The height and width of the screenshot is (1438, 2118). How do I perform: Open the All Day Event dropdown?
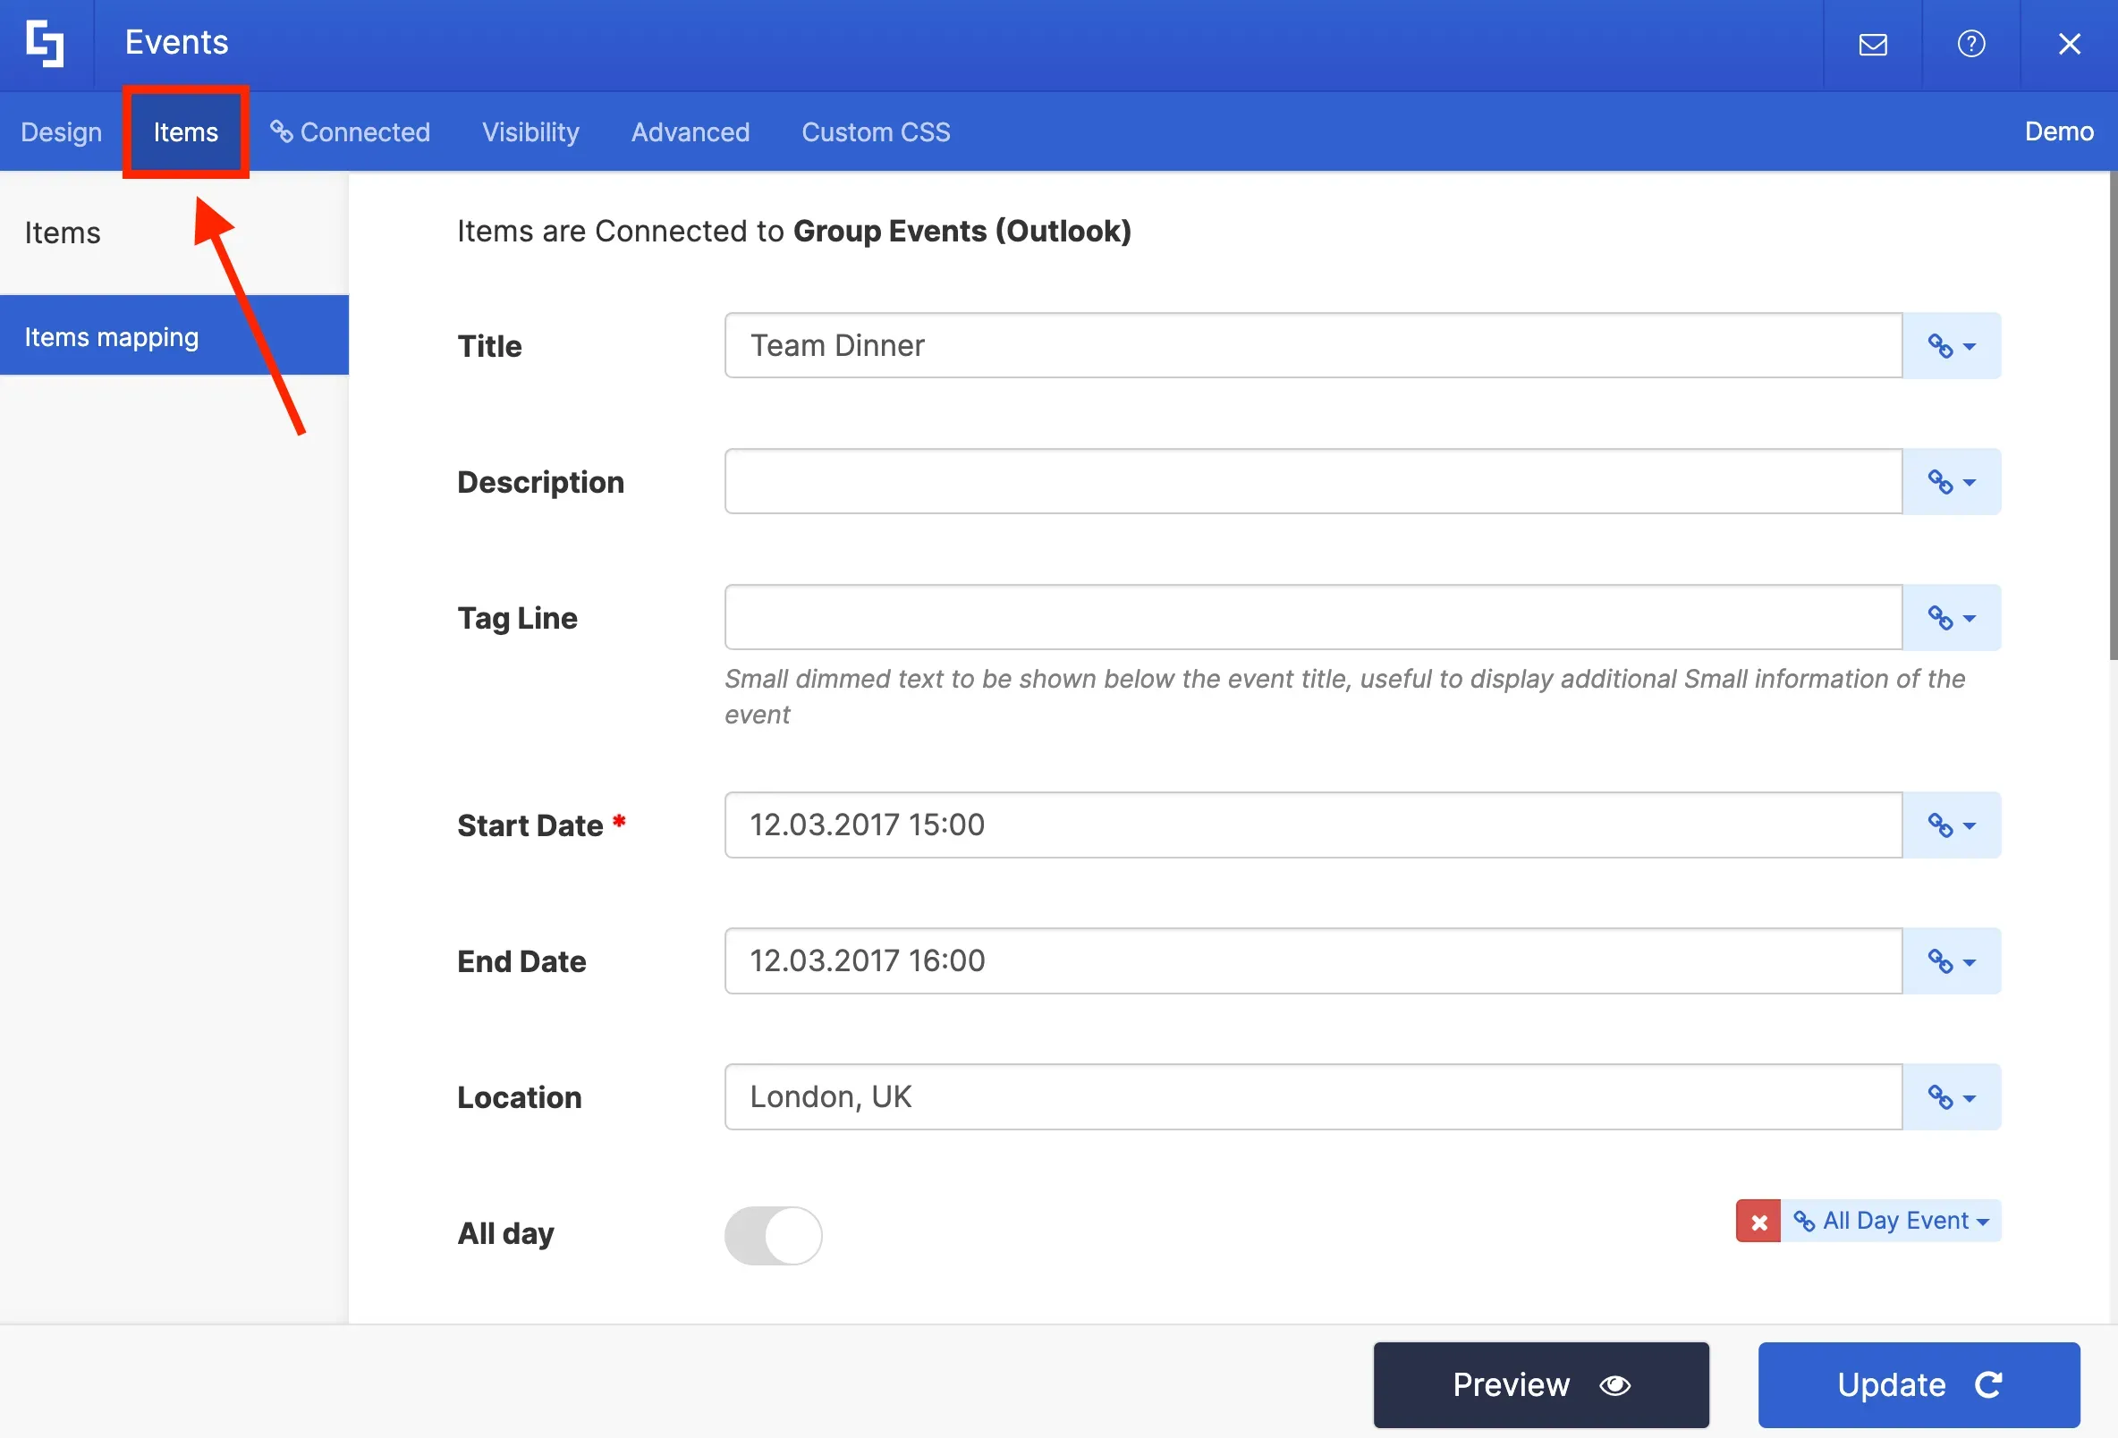pyautogui.click(x=1891, y=1221)
